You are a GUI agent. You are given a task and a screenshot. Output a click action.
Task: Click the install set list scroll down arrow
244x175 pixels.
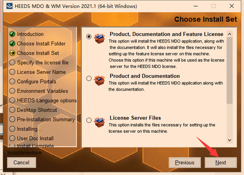229,140
